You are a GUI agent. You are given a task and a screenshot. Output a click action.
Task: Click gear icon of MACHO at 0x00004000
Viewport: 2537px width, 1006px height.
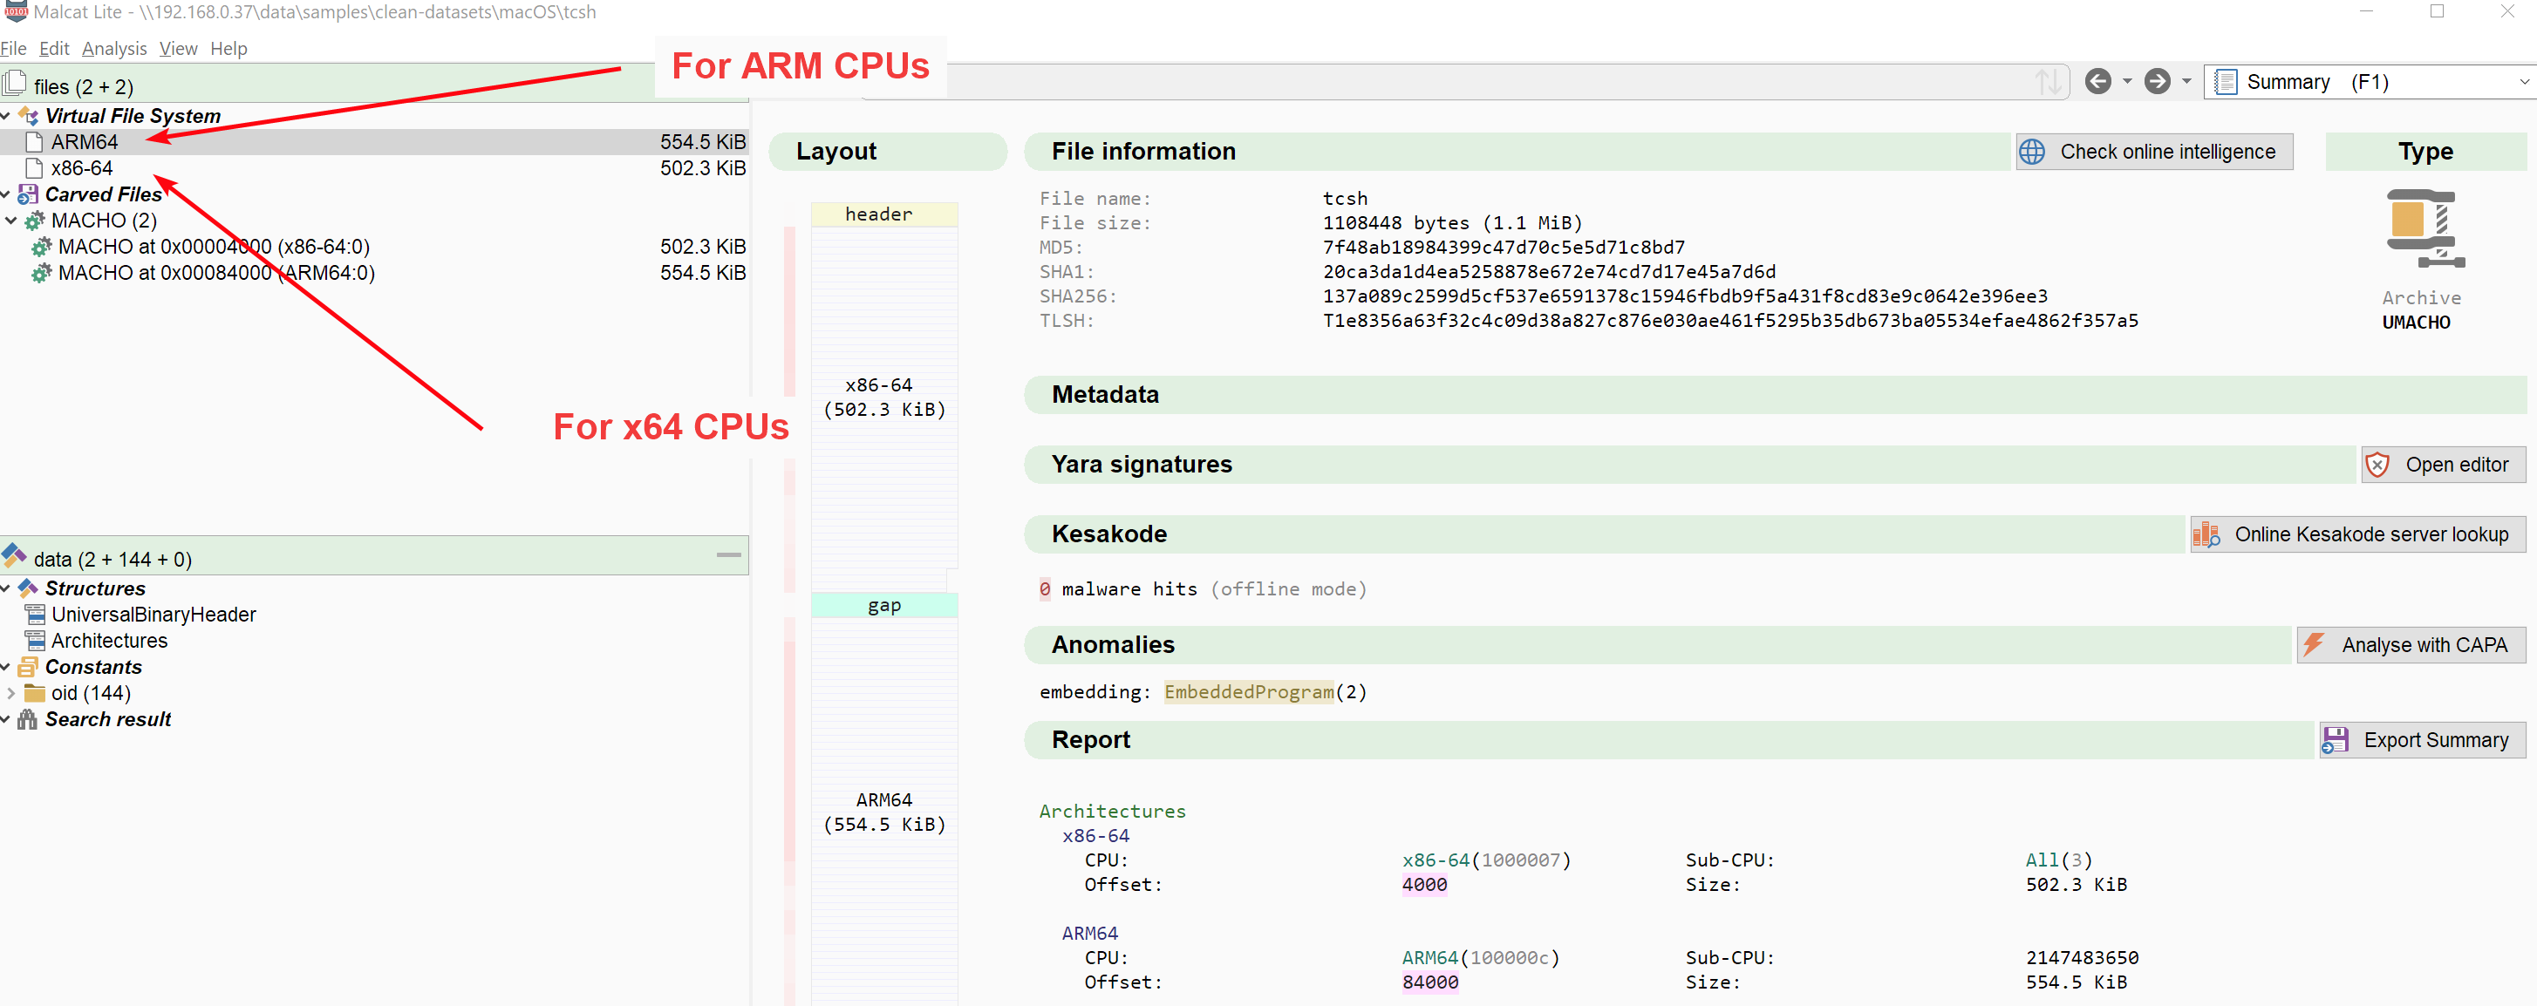[x=41, y=247]
